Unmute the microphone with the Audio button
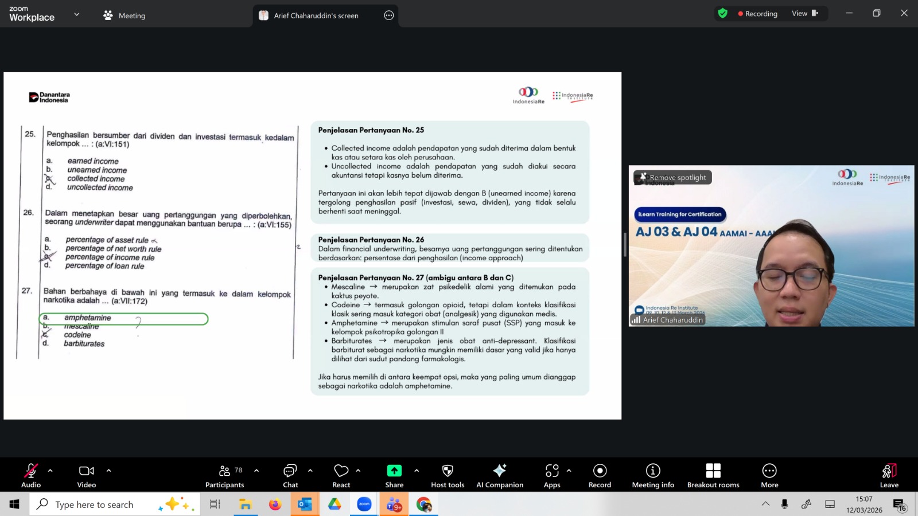This screenshot has height=516, width=918. (x=31, y=475)
